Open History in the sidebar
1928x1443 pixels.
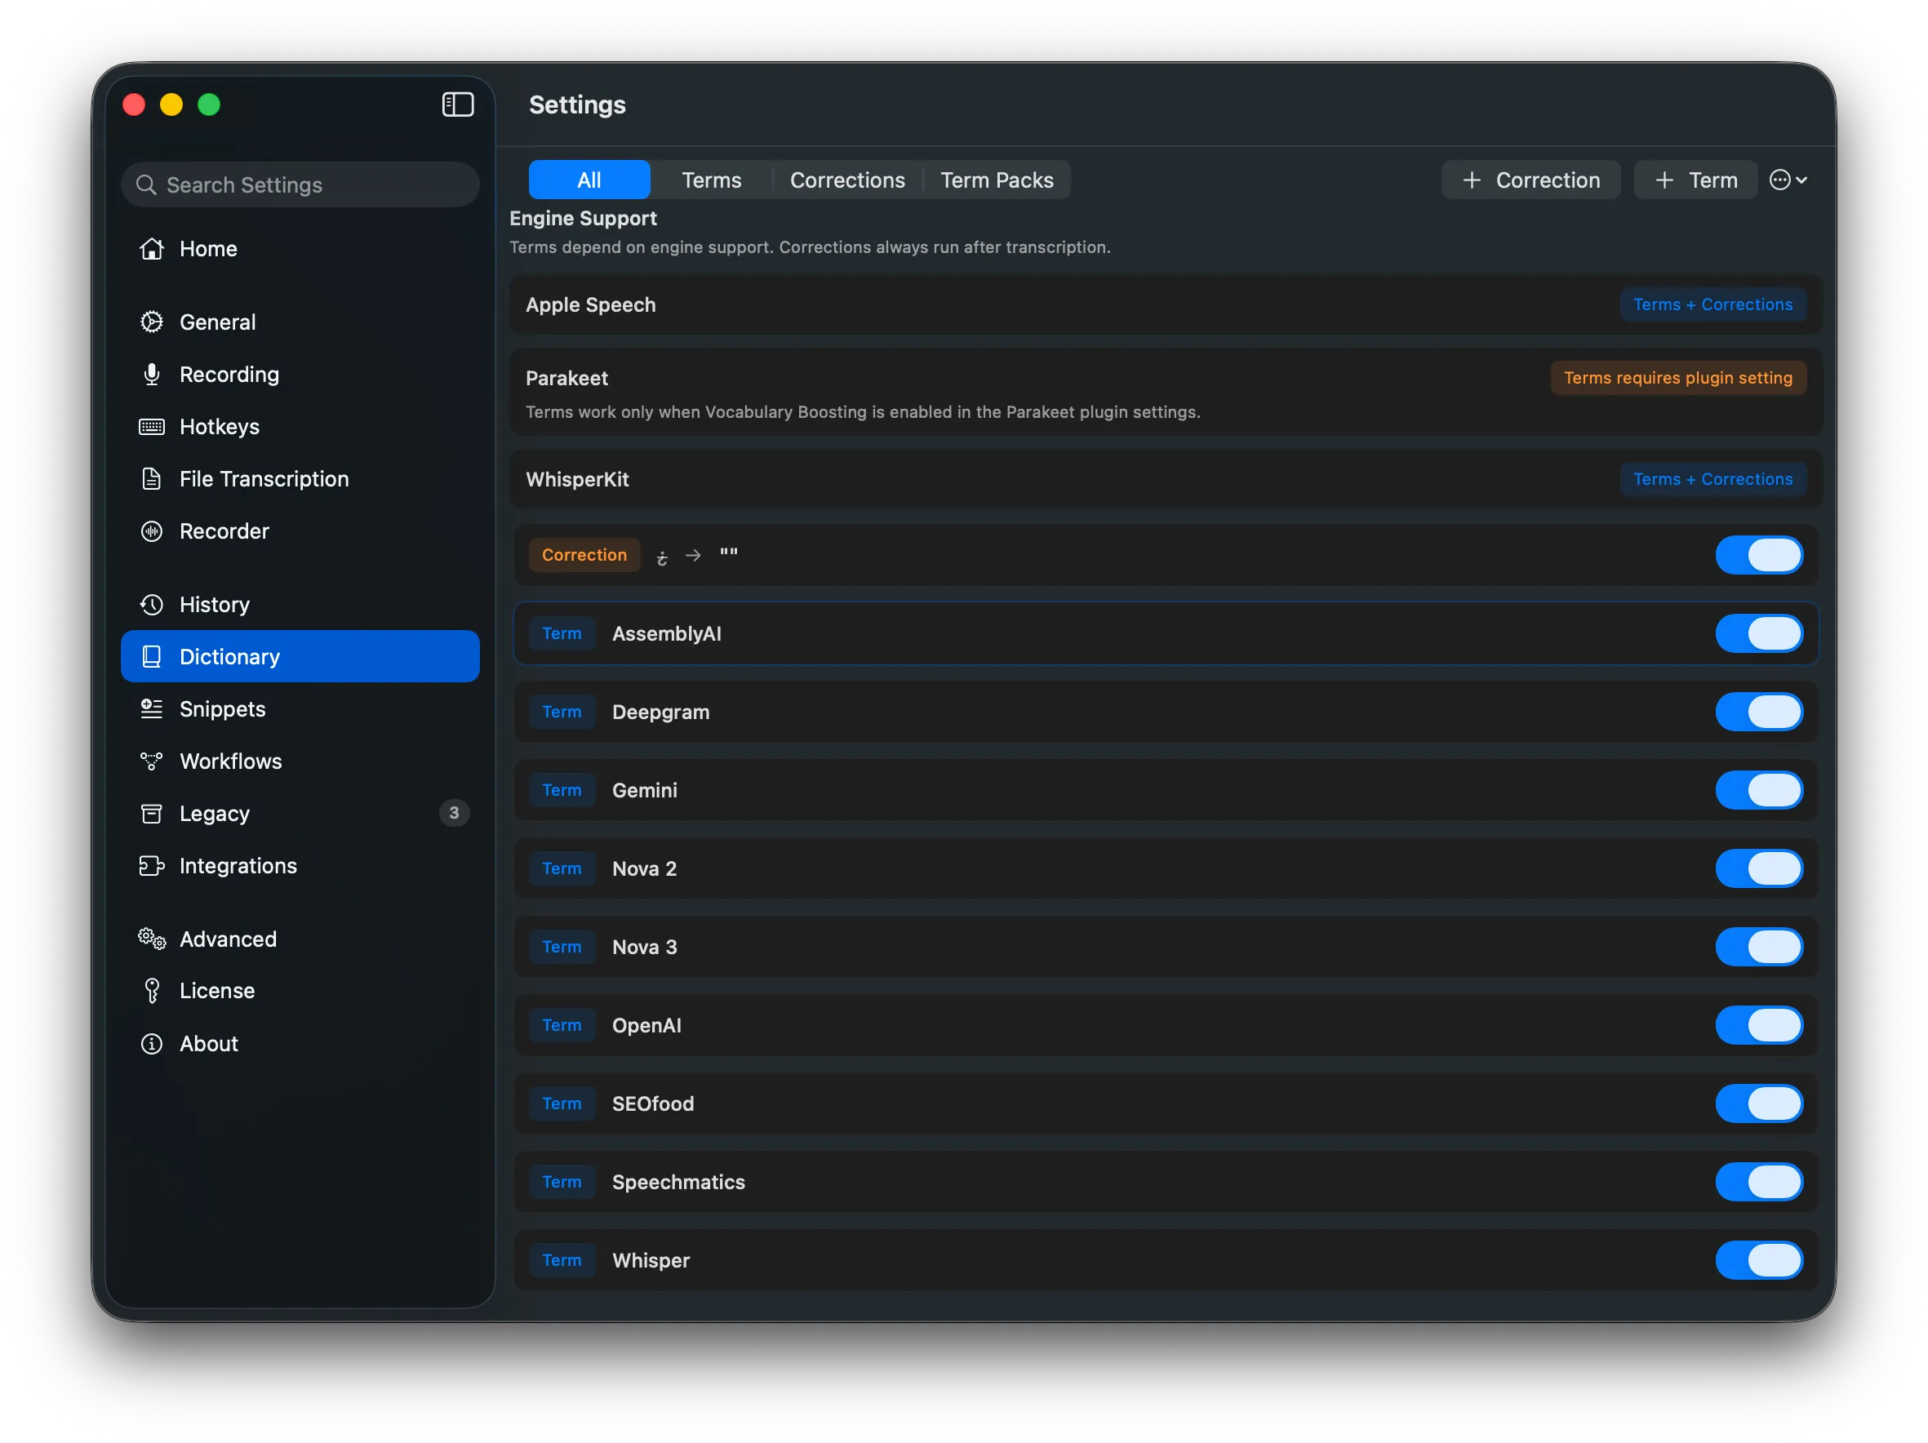click(x=300, y=605)
